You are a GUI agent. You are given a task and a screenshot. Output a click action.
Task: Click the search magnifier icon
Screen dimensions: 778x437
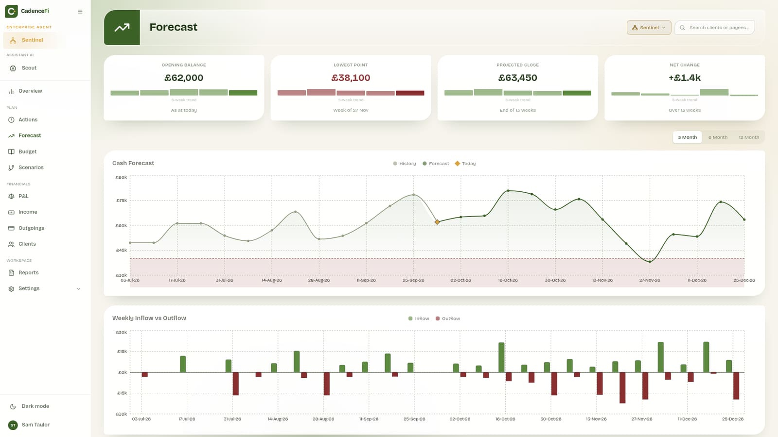pos(682,28)
